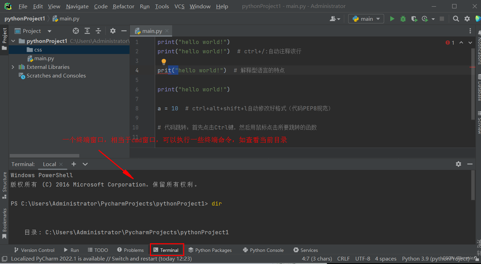Run the main configuration with the green play icon
Viewport: 481px width, 264px height.
point(392,19)
